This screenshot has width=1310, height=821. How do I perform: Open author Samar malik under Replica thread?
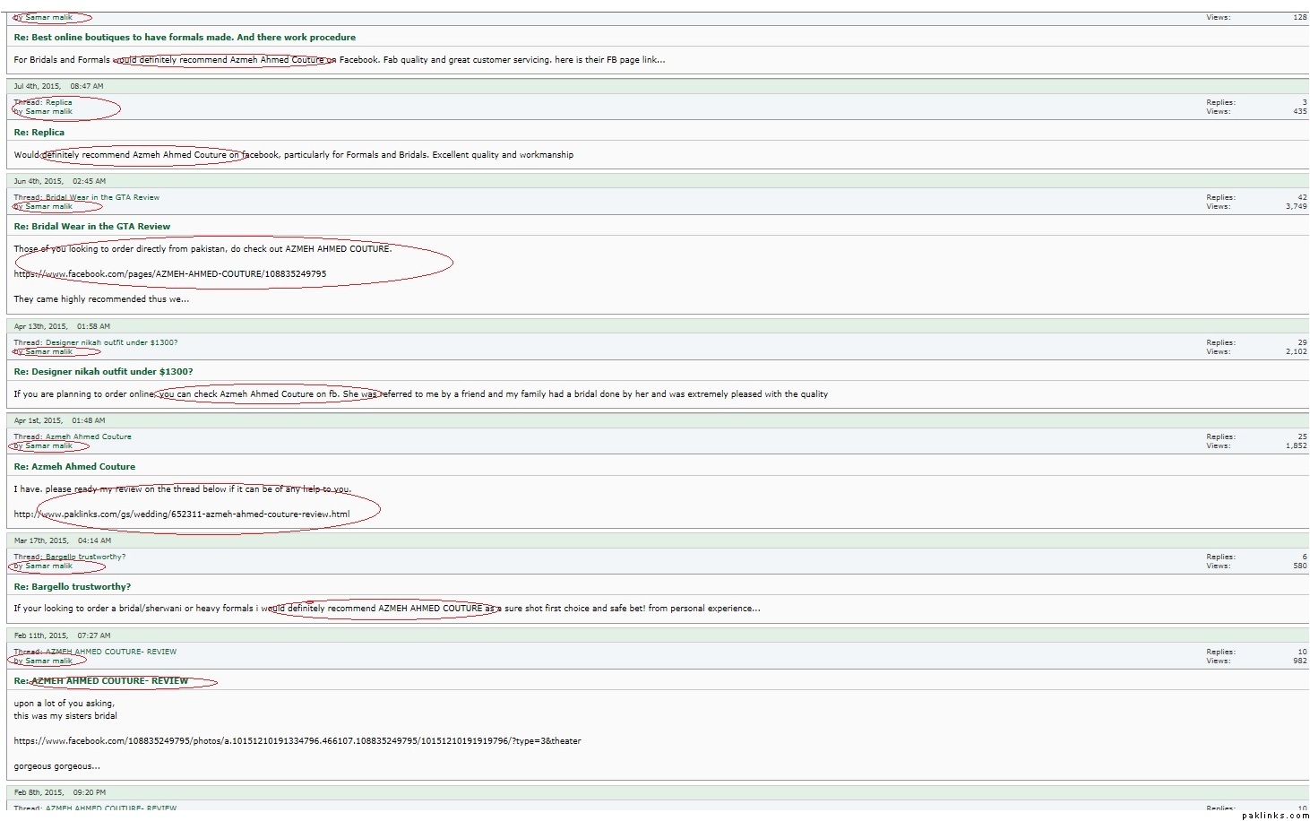48,112
